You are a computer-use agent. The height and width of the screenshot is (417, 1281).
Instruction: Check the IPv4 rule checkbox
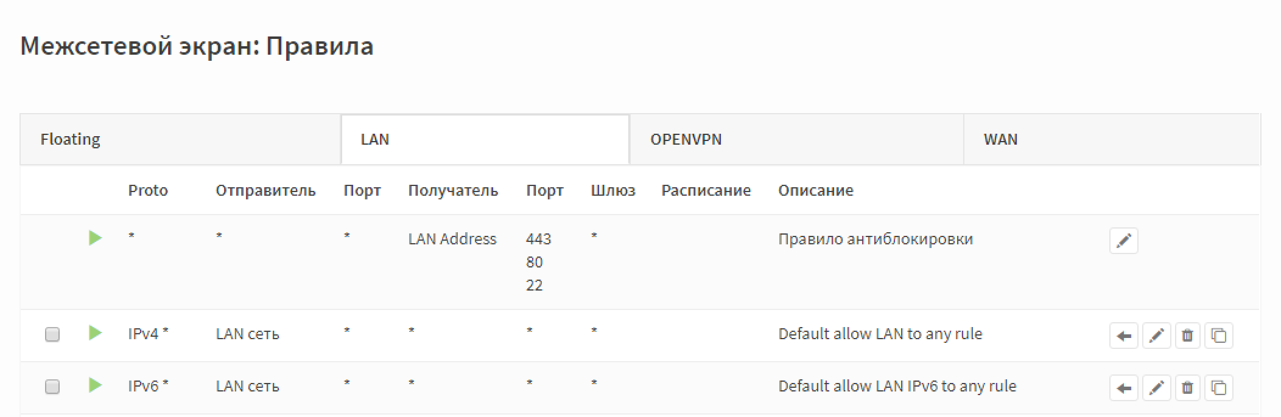pos(52,334)
